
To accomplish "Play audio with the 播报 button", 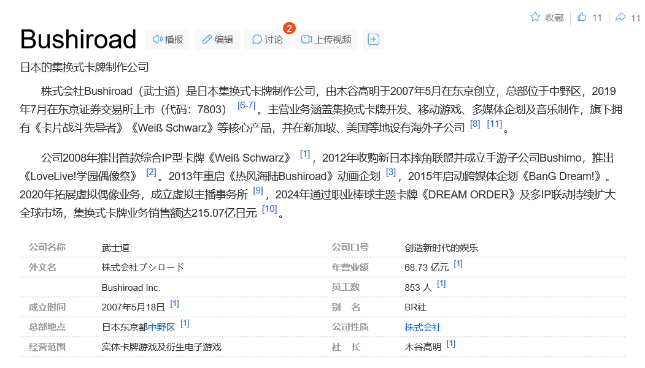I will [x=168, y=39].
